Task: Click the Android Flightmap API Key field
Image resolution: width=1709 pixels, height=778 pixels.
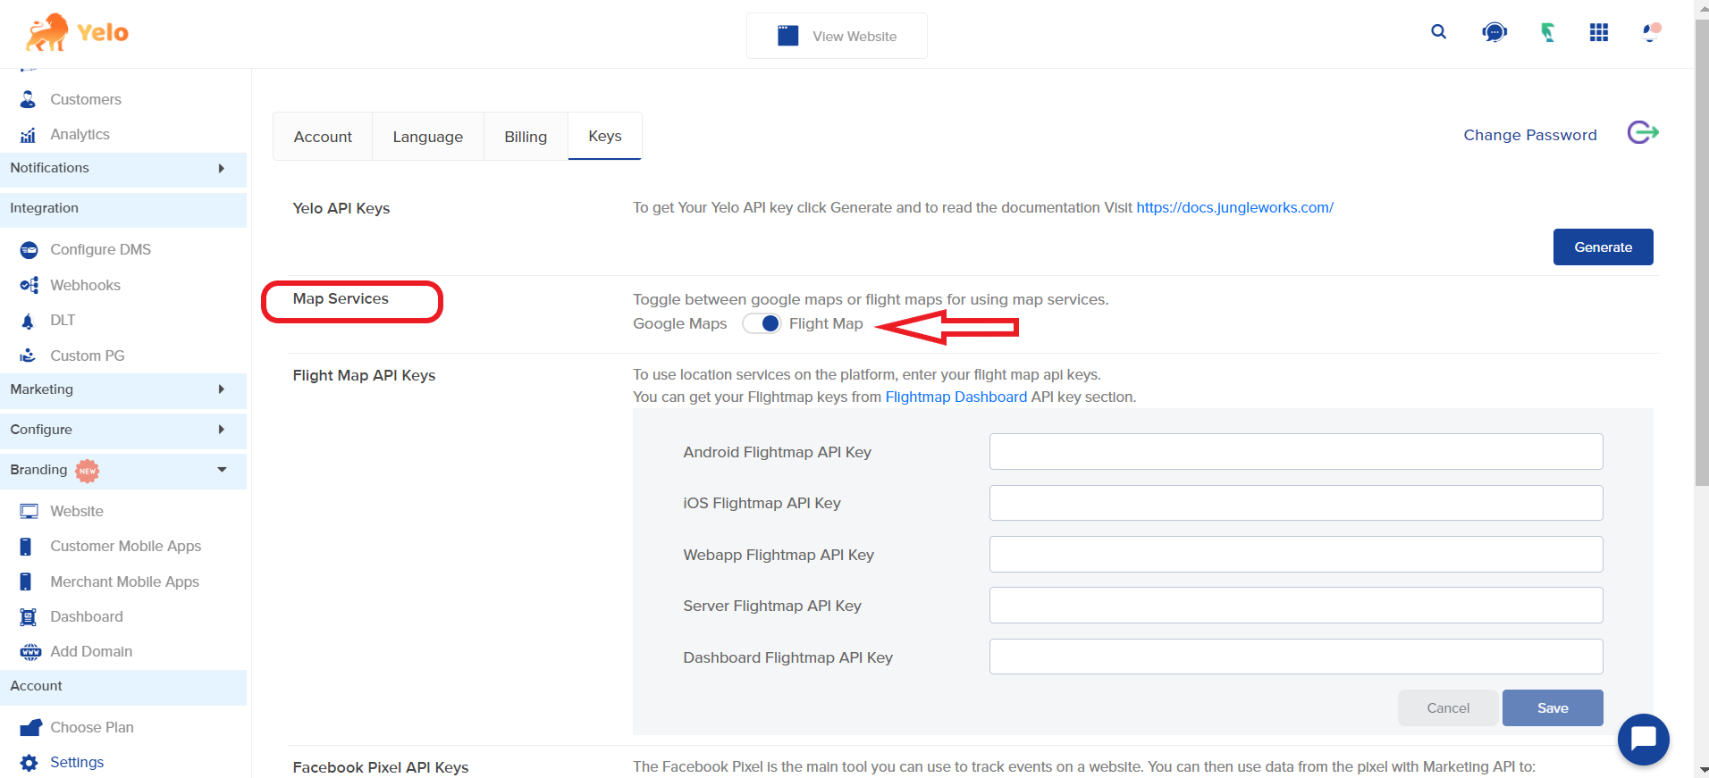Action: (1296, 452)
